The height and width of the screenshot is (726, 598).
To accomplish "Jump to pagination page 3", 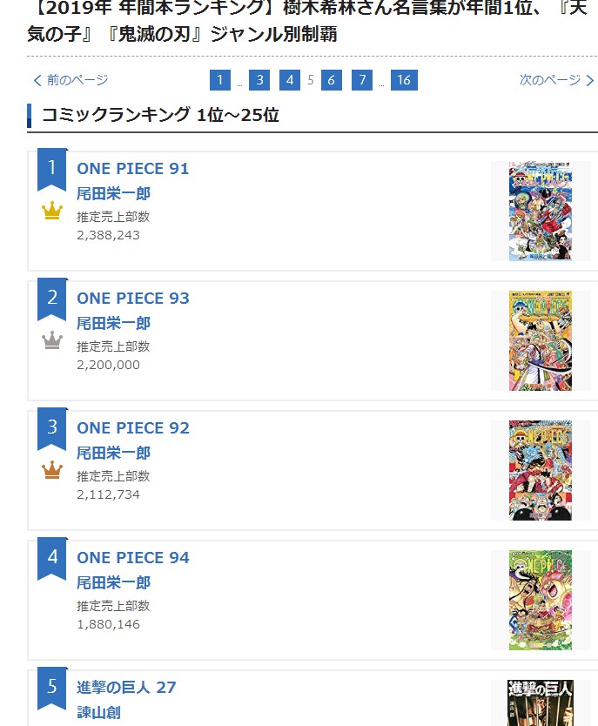I will point(259,80).
